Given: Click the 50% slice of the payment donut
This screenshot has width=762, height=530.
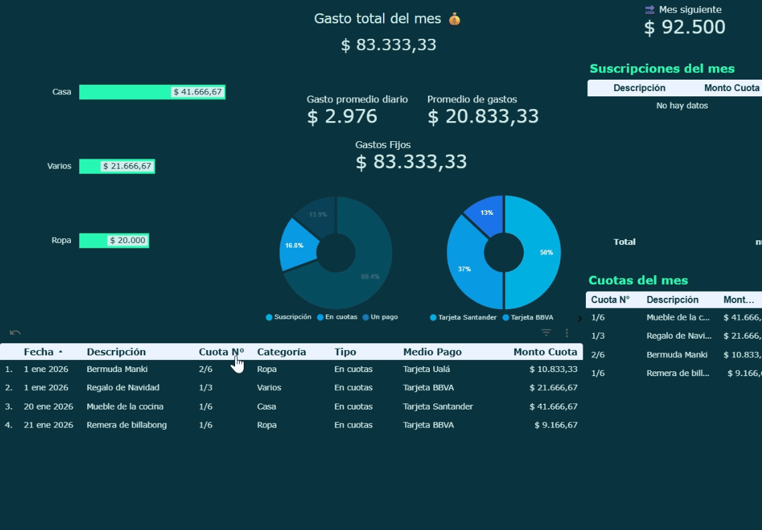Looking at the screenshot, I should [x=536, y=253].
